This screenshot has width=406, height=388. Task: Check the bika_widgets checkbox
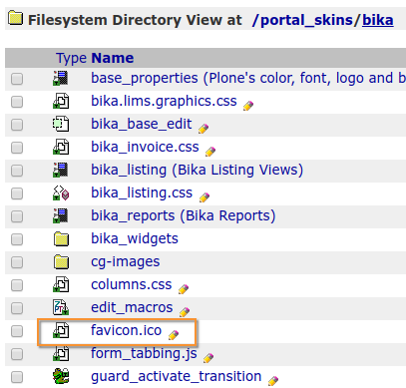[x=17, y=239]
